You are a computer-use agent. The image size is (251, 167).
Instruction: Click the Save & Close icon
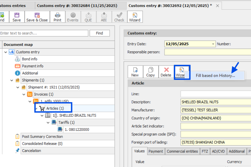click(x=37, y=17)
